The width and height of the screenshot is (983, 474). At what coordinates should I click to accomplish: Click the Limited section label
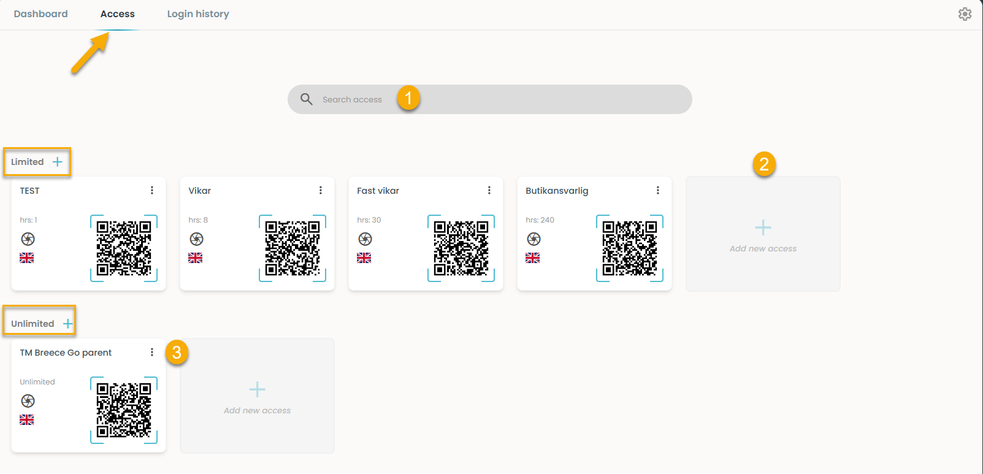tap(28, 162)
